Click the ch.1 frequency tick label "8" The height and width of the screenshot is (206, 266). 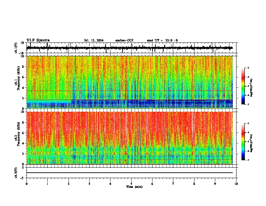click(24, 67)
